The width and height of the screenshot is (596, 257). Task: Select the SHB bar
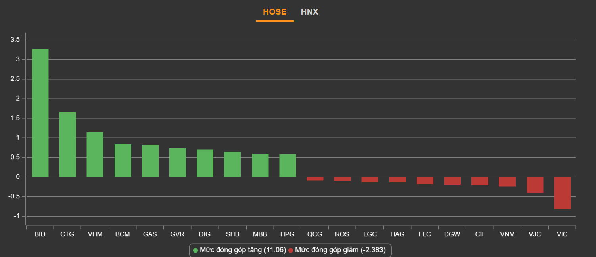(x=232, y=164)
